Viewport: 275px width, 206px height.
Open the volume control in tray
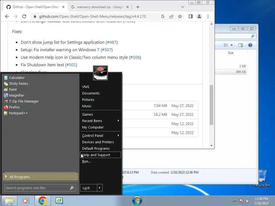[x=248, y=201]
